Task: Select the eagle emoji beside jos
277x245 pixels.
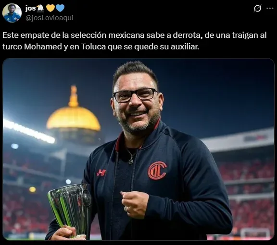Action: click(40, 8)
